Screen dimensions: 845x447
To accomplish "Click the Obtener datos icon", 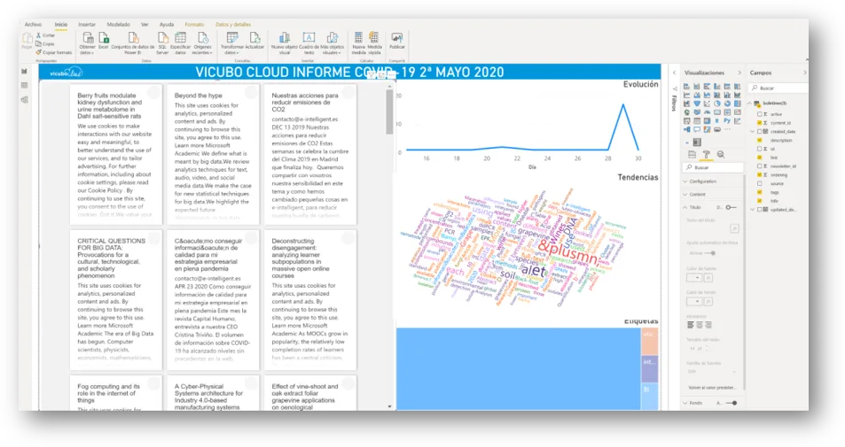I will (x=87, y=38).
